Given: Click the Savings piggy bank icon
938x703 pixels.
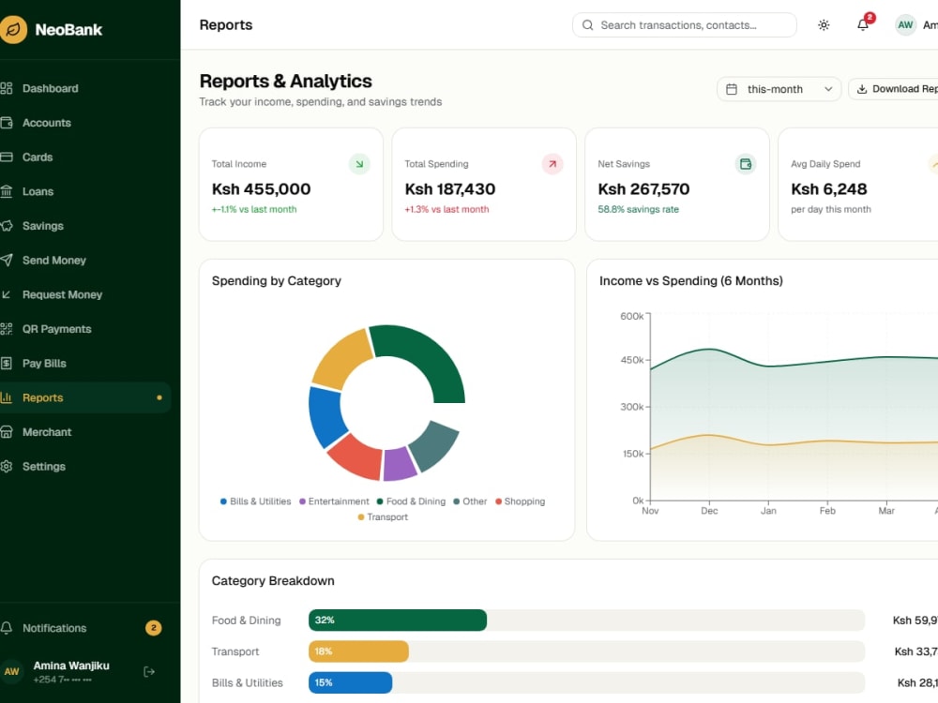Looking at the screenshot, I should (x=6, y=226).
